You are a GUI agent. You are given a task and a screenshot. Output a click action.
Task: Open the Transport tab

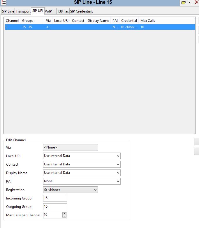click(23, 11)
